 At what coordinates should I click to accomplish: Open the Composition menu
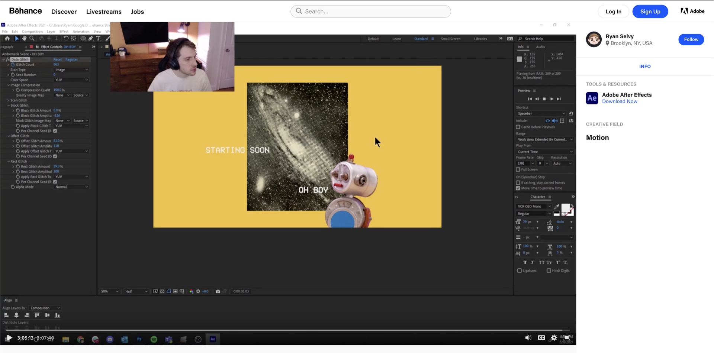coord(32,32)
